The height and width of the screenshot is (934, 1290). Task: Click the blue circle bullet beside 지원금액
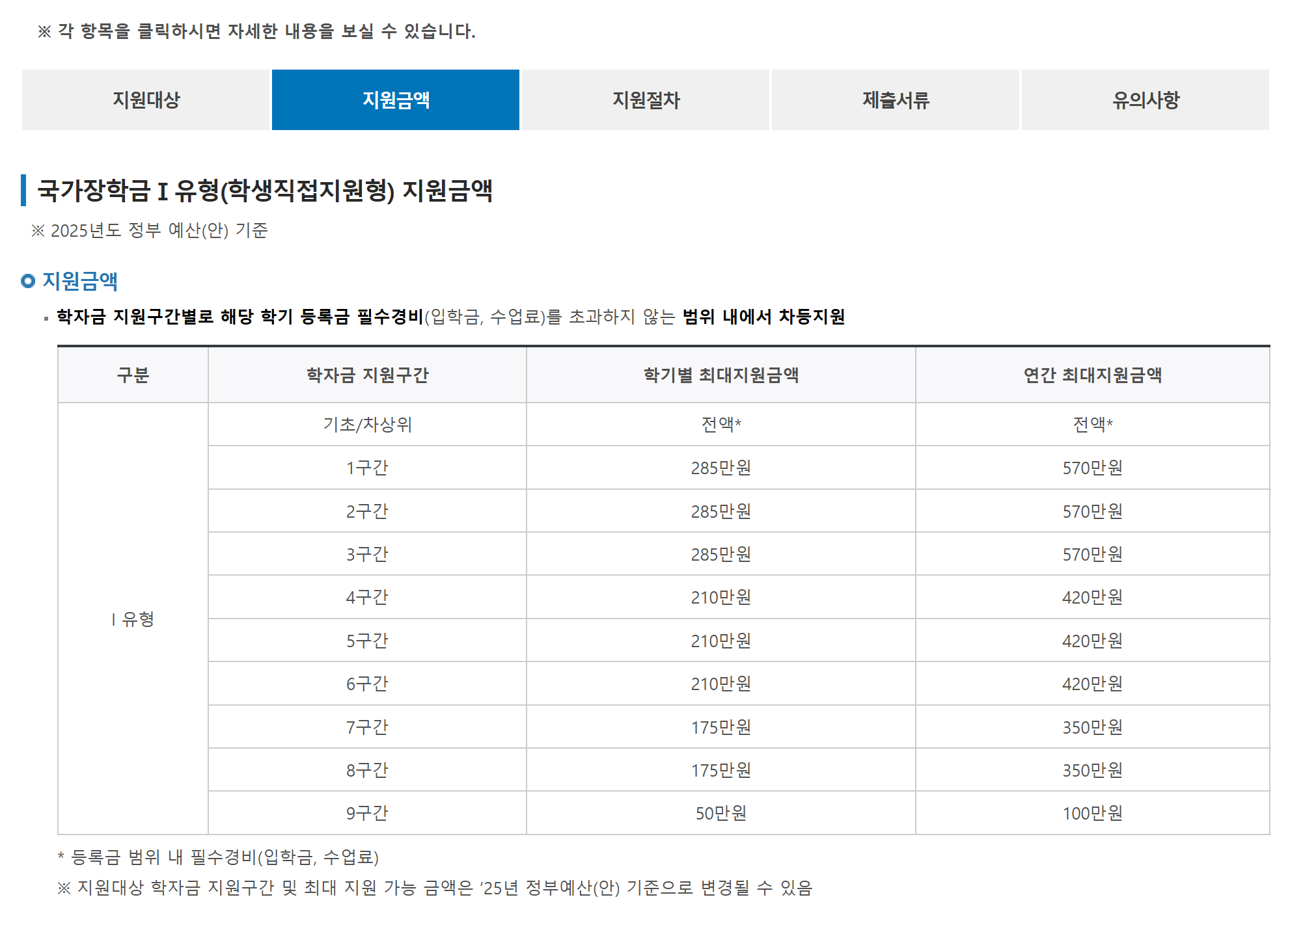(28, 281)
